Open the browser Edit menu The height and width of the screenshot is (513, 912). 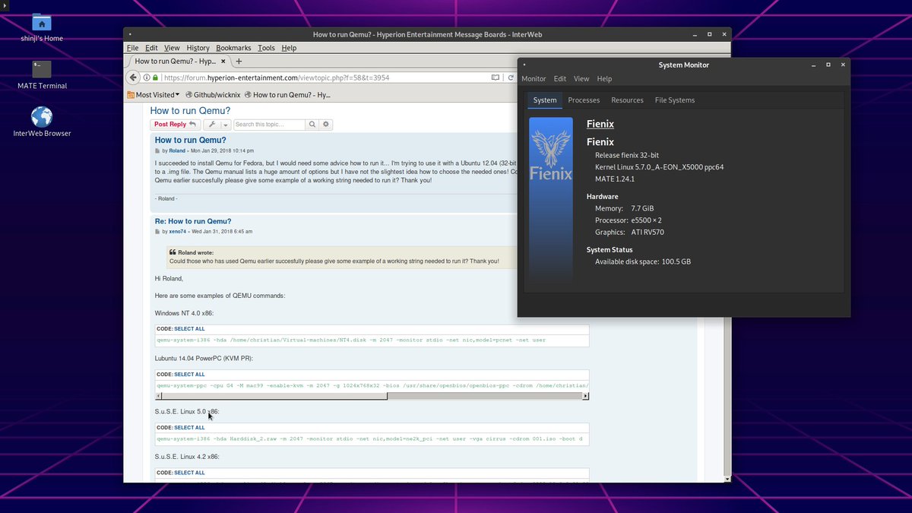coord(151,48)
